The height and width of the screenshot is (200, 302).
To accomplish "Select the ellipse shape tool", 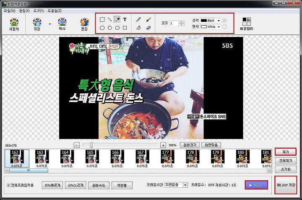I will tap(110, 28).
